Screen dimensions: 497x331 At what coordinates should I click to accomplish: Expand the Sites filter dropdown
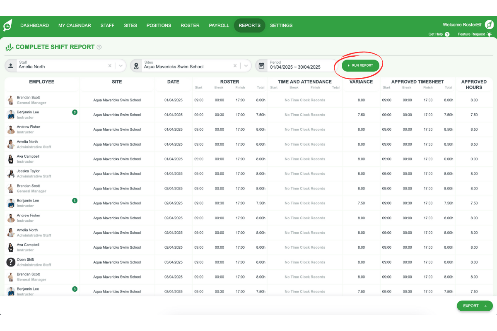[x=246, y=65]
